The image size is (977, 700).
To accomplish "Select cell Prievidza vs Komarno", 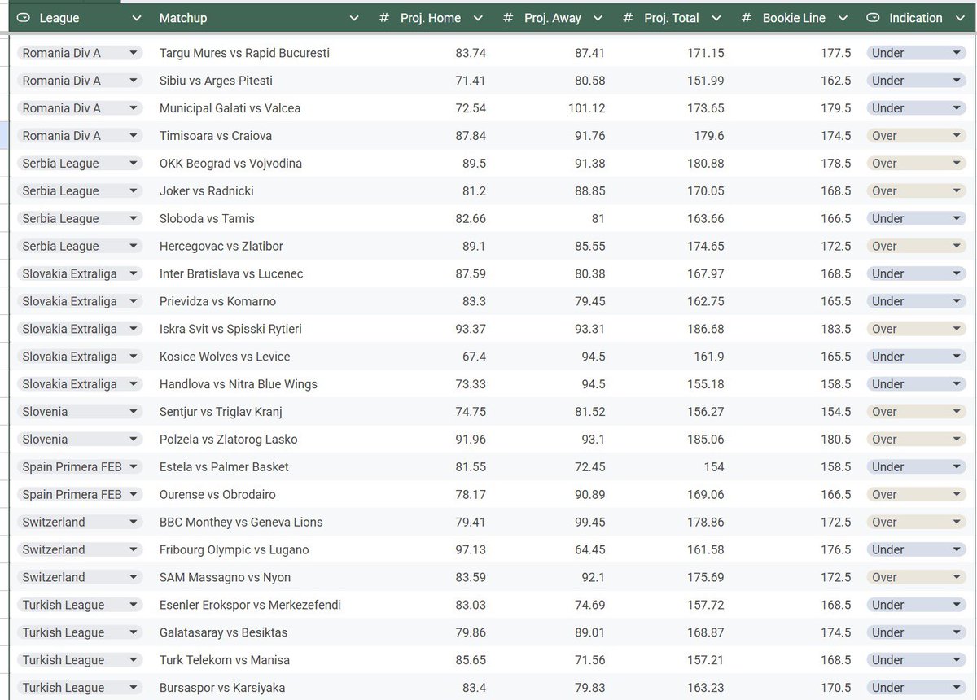I will pyautogui.click(x=217, y=301).
